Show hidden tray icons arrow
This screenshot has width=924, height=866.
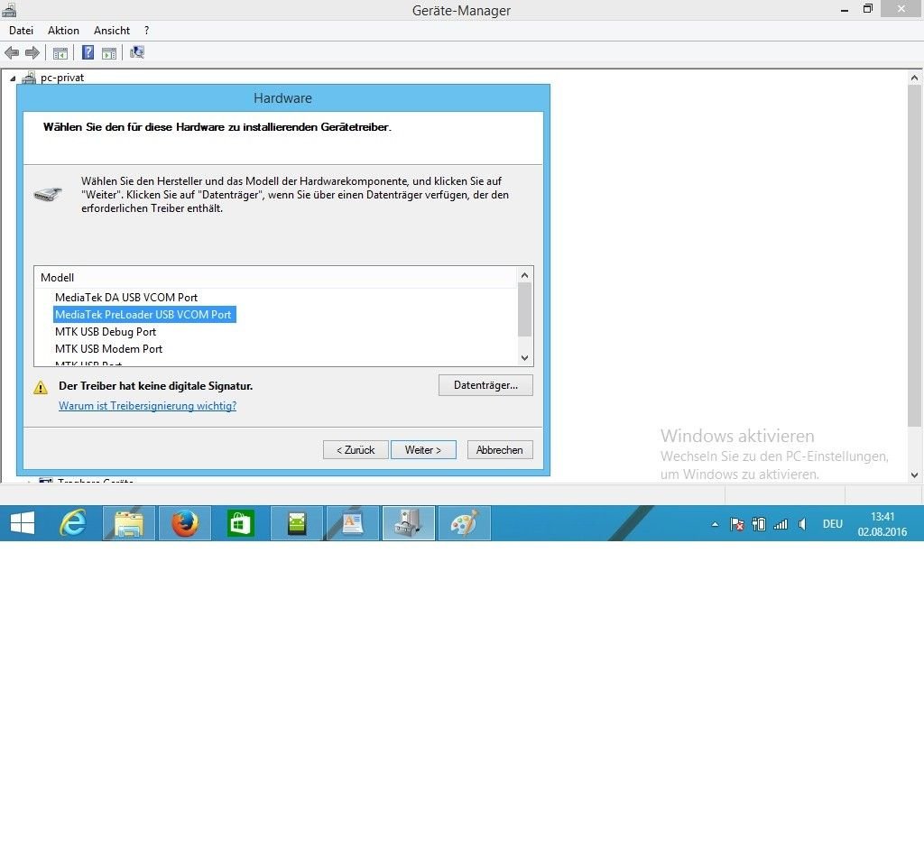(x=715, y=524)
